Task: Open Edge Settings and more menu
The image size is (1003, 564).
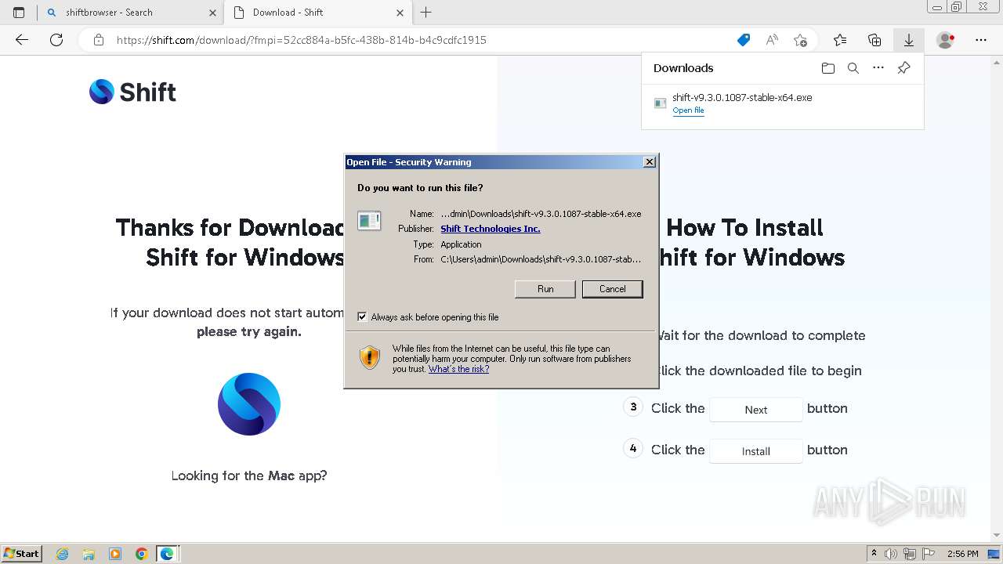Action: [981, 40]
